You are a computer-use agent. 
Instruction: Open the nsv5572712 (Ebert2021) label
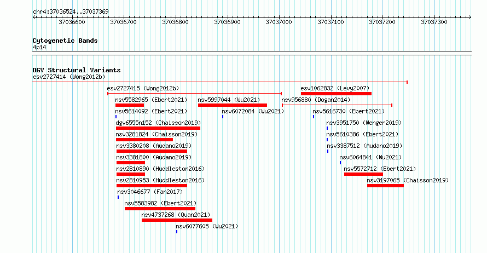[380, 169]
